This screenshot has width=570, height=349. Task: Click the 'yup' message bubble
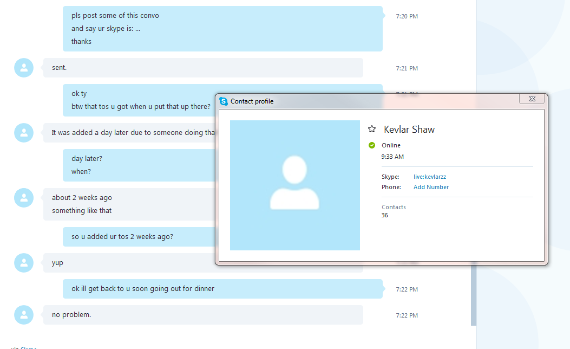[129, 263]
